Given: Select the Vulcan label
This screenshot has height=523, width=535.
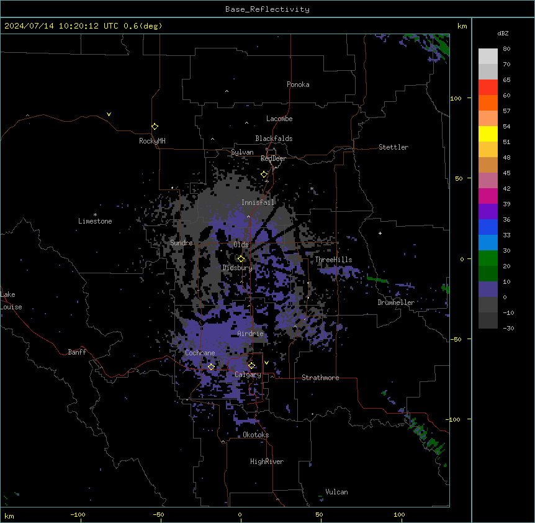Looking at the screenshot, I should [x=336, y=492].
